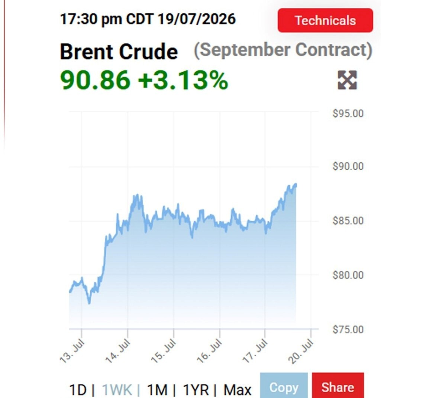Click the Brent Crude title
439x398 pixels.
[x=119, y=52]
